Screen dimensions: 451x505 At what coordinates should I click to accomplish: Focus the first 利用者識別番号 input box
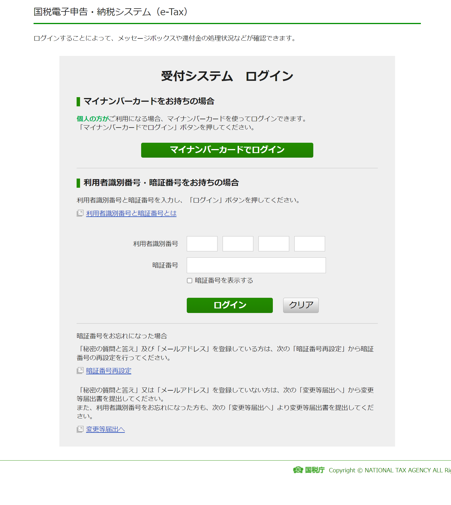[x=202, y=244]
